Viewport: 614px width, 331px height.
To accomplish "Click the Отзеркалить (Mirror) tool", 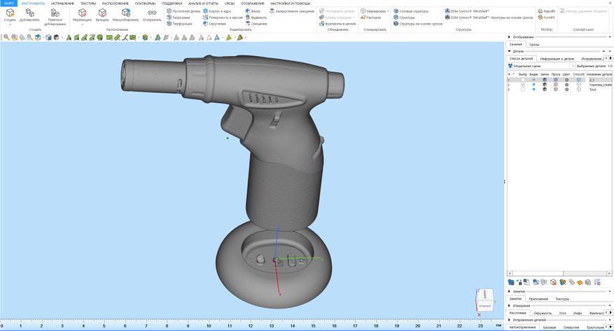I will click(152, 13).
